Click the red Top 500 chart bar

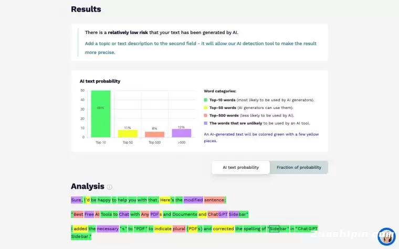pos(154,134)
